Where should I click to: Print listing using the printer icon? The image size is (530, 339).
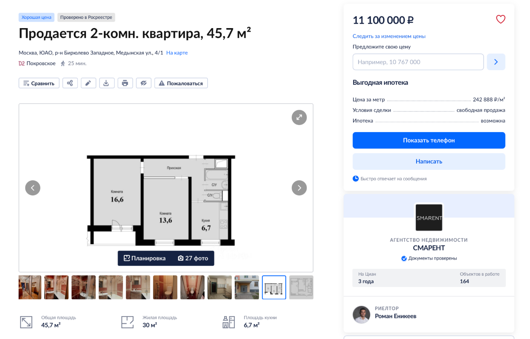(125, 83)
